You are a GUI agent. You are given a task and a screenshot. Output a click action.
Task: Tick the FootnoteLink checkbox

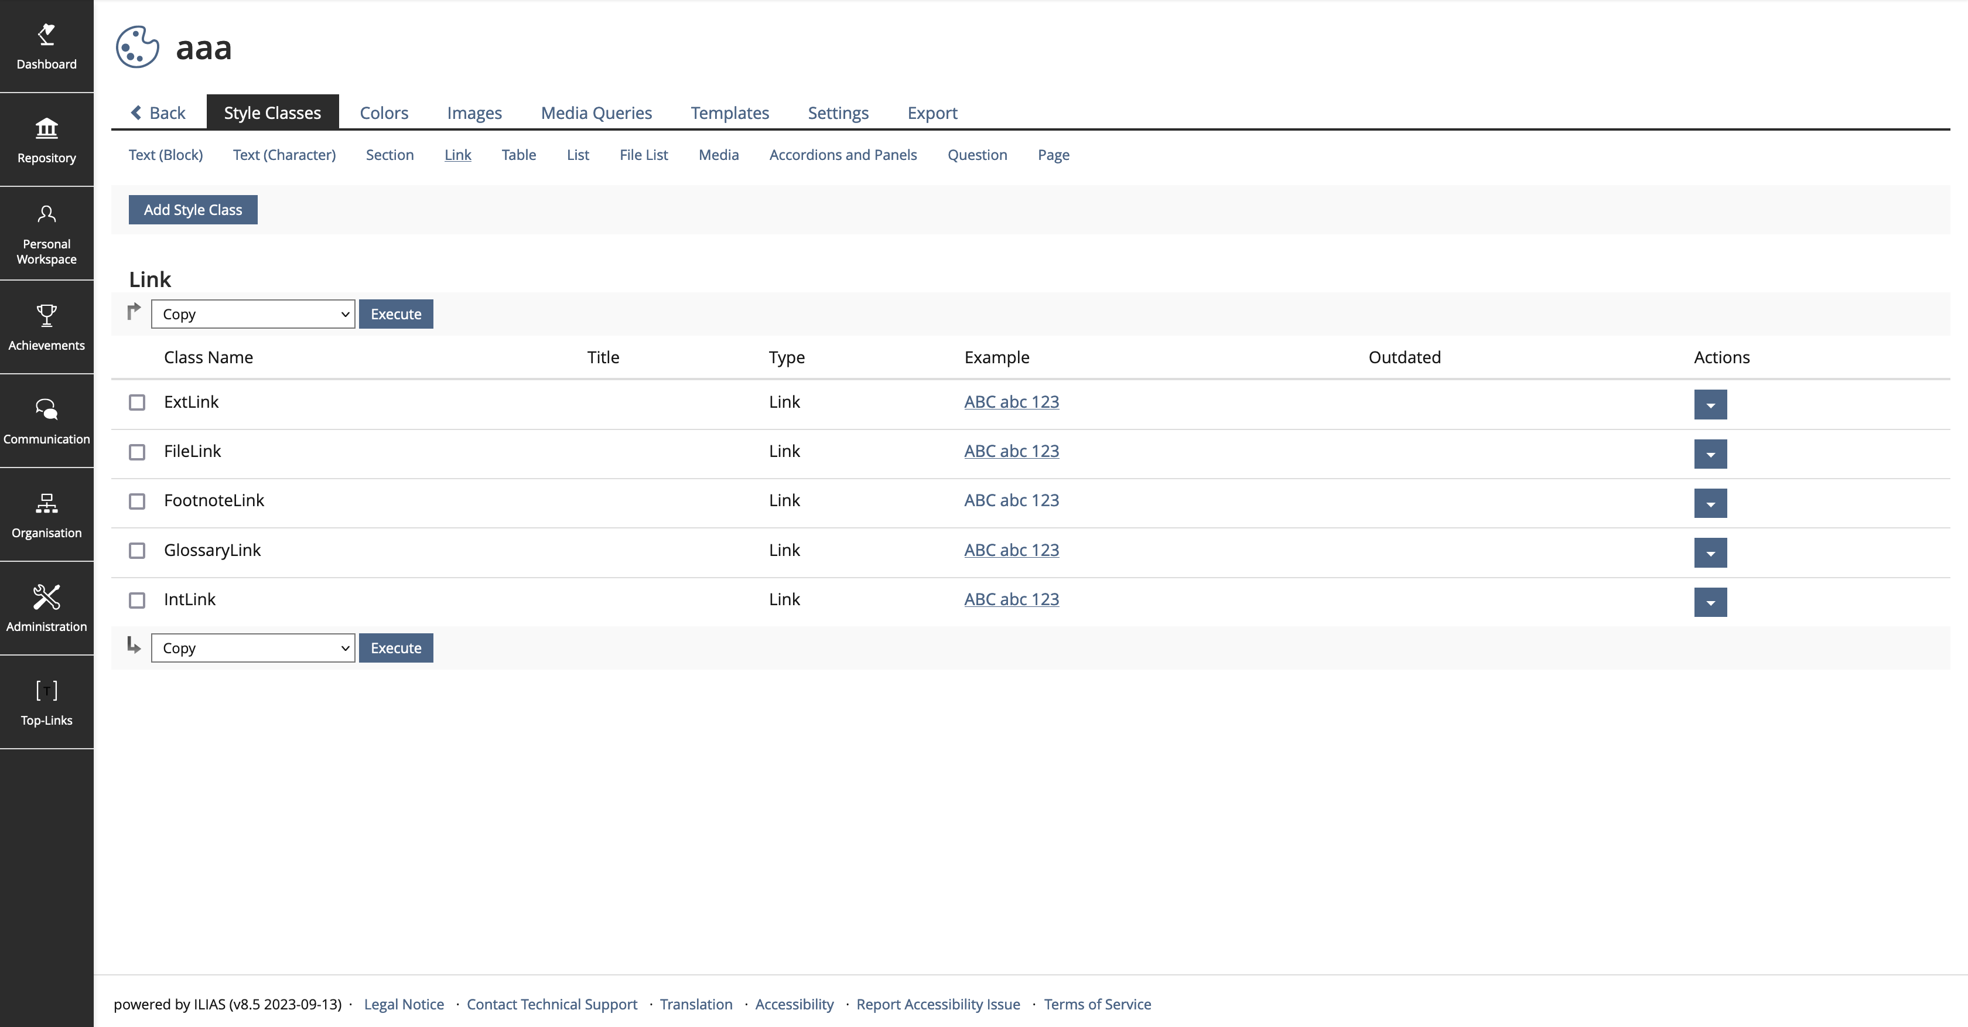(x=136, y=501)
